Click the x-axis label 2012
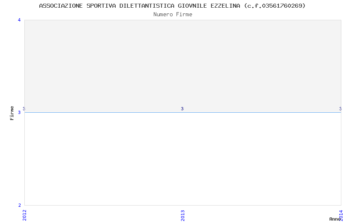This screenshot has width=345, height=223. point(24,215)
